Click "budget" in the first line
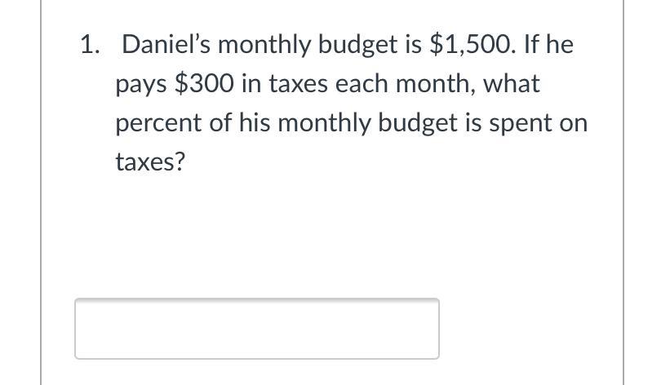Screen dimensions: 670x385 [357, 46]
